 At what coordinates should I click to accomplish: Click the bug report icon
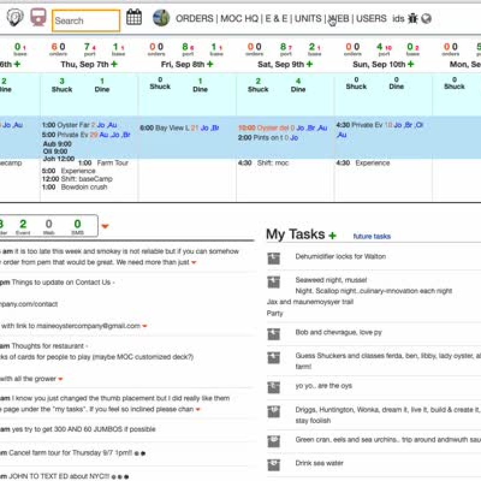pyautogui.click(x=412, y=19)
